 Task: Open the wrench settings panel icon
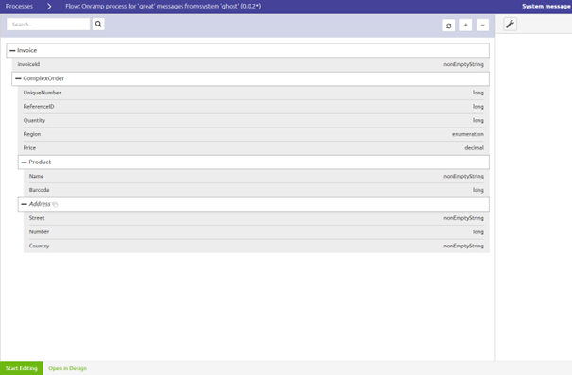(510, 24)
